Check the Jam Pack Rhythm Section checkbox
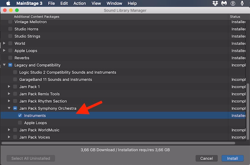 click(15, 101)
